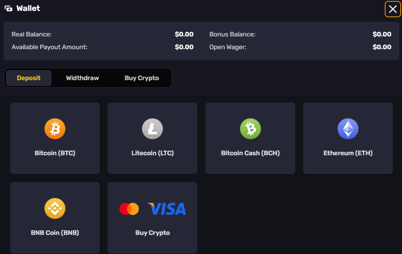Choose the Ethereum (ETH) label
The image size is (402, 254).
coord(348,153)
